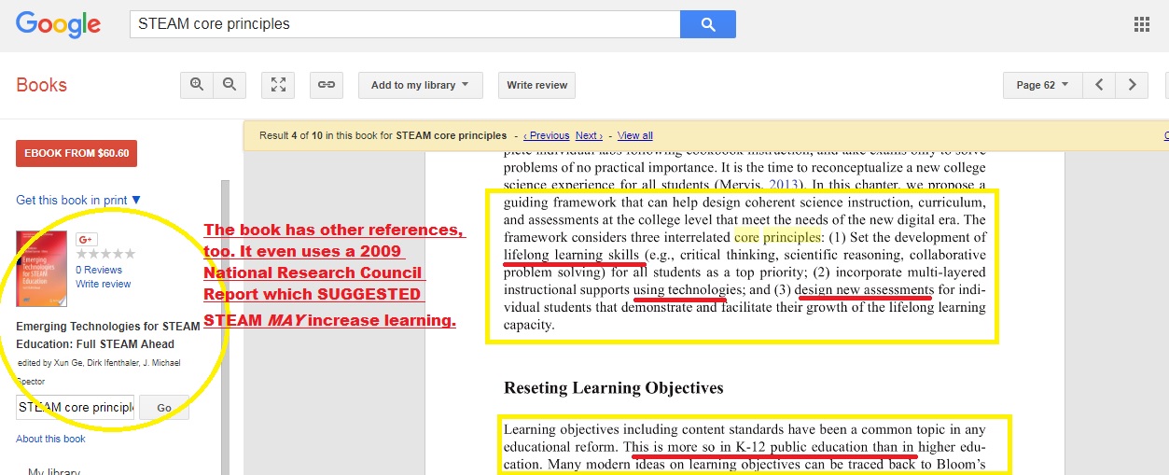Screen dimensions: 1169x475
Task: Go to the previous page
Action: pos(1100,85)
